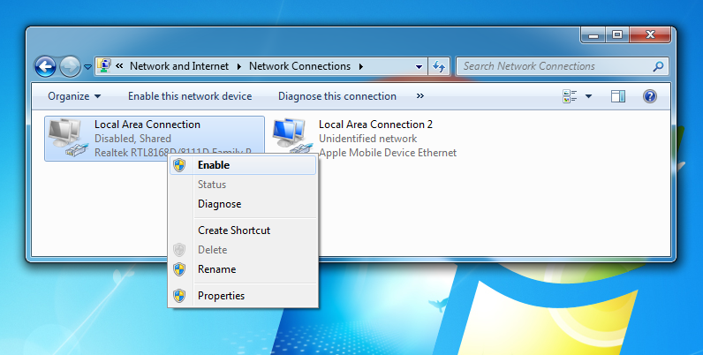Show more toolbar commands chevron

420,95
